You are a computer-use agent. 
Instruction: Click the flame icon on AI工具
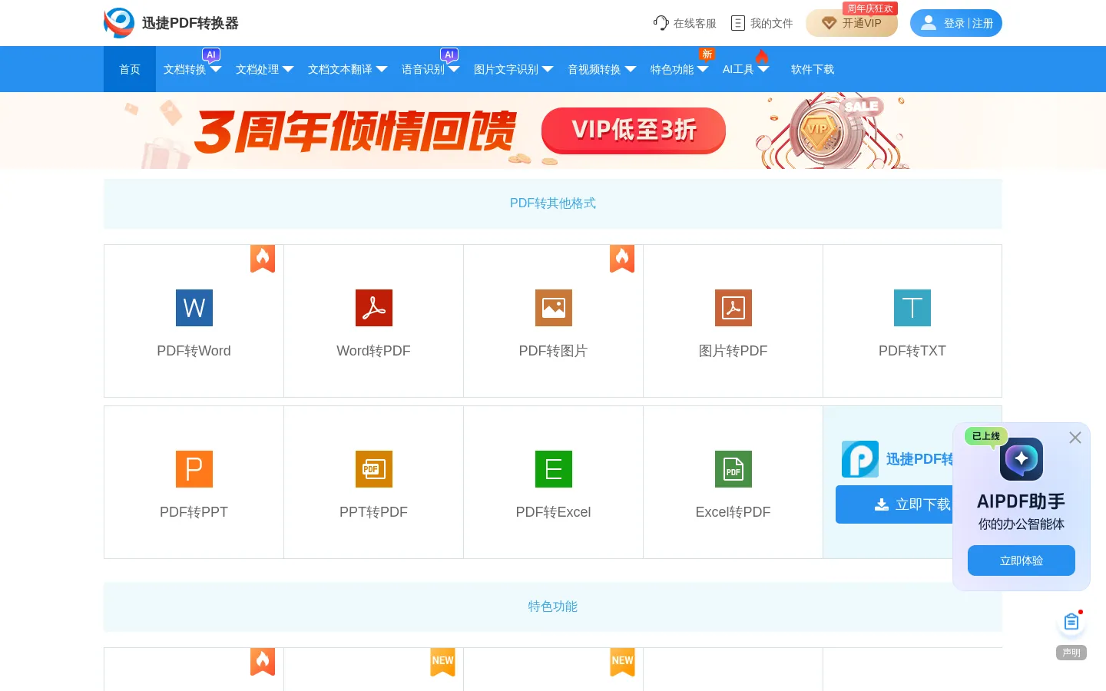point(762,56)
